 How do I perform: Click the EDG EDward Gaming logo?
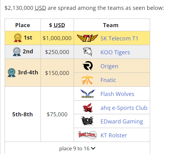coord(87,121)
